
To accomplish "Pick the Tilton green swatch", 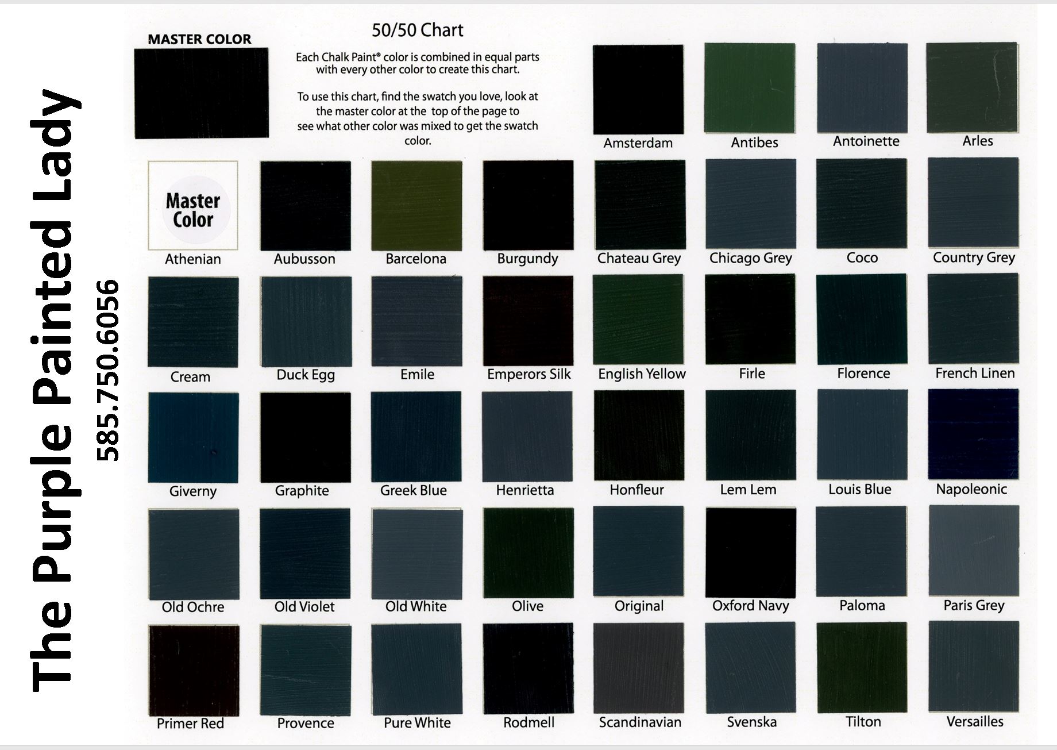I will [x=862, y=667].
